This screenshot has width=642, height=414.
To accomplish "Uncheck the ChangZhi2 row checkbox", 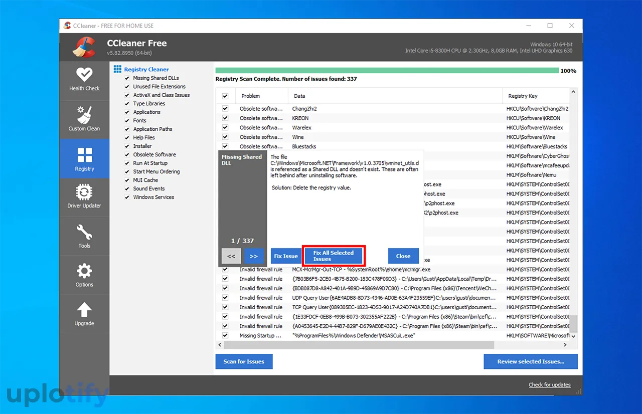I will (x=225, y=109).
